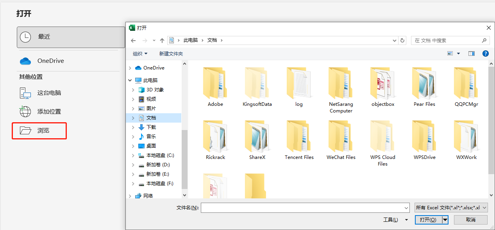The height and width of the screenshot is (230, 495).
Task: Click the 新建文件夹 button
Action: coord(171,53)
